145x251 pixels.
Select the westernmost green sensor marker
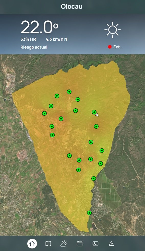point(44,113)
